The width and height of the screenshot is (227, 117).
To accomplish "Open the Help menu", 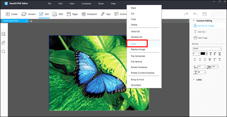I will click(x=113, y=4).
